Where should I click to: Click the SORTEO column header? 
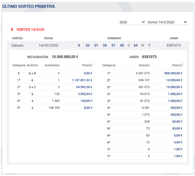click(x=18, y=38)
